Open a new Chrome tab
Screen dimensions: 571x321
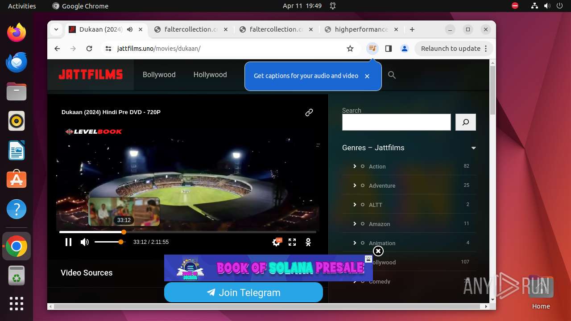[412, 29]
